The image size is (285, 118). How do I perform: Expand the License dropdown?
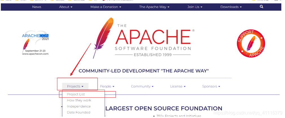tap(178, 86)
